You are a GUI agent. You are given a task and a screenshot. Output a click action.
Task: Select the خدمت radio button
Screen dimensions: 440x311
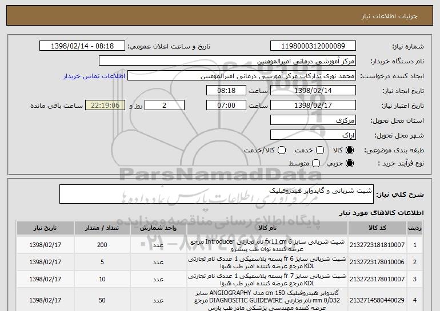pyautogui.click(x=320, y=150)
